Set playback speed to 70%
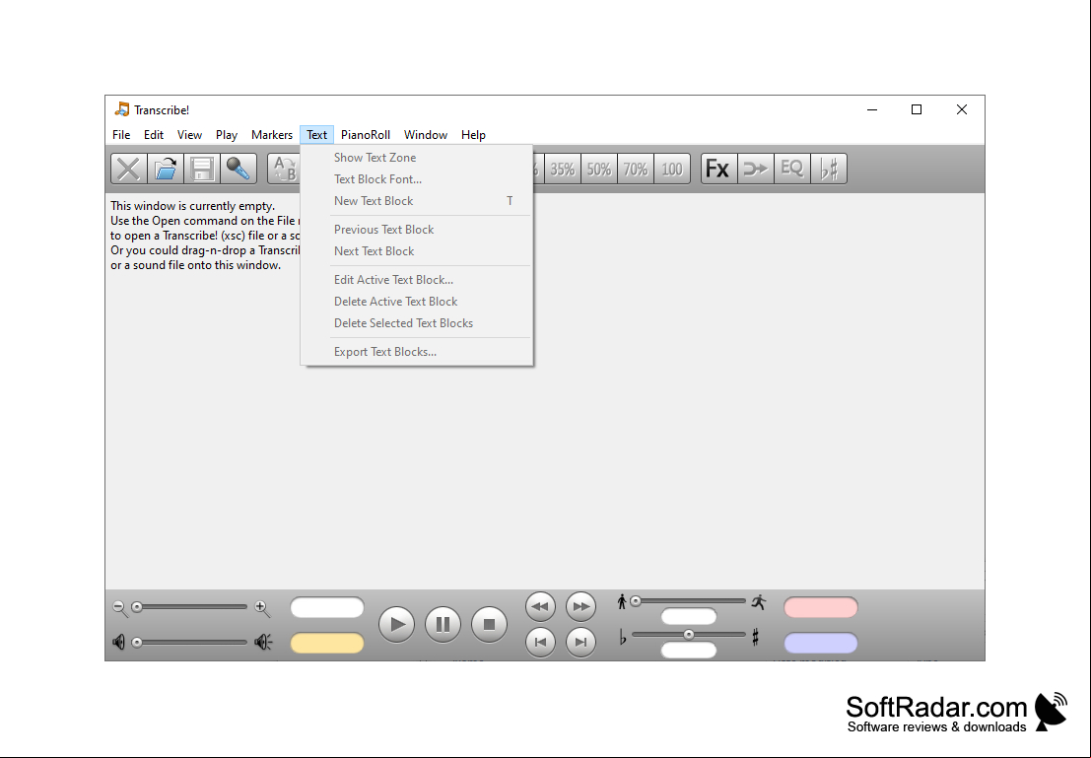The image size is (1091, 758). point(636,170)
